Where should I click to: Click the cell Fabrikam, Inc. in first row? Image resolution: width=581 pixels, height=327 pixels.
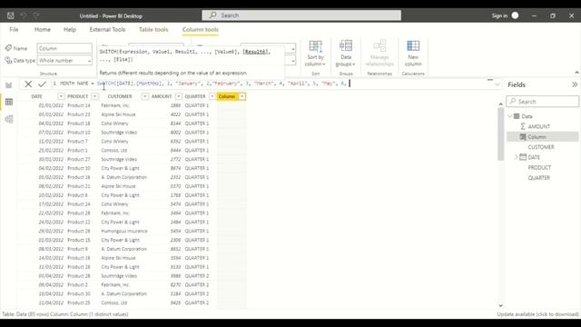click(x=115, y=105)
